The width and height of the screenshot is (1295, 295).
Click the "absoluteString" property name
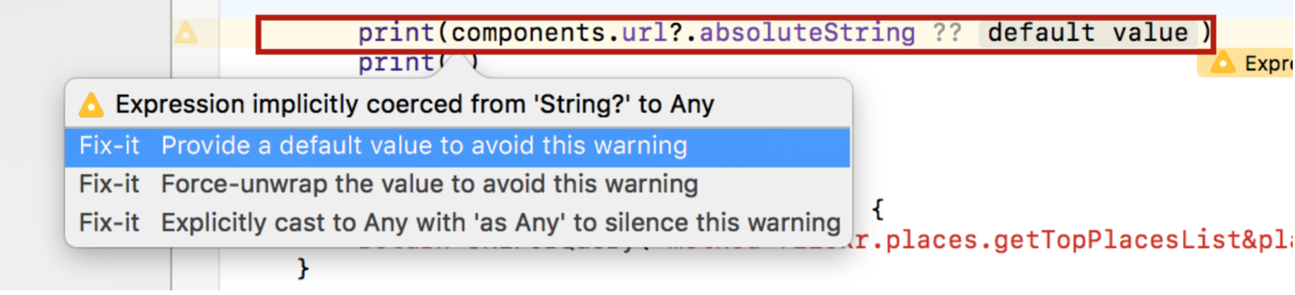(x=807, y=32)
